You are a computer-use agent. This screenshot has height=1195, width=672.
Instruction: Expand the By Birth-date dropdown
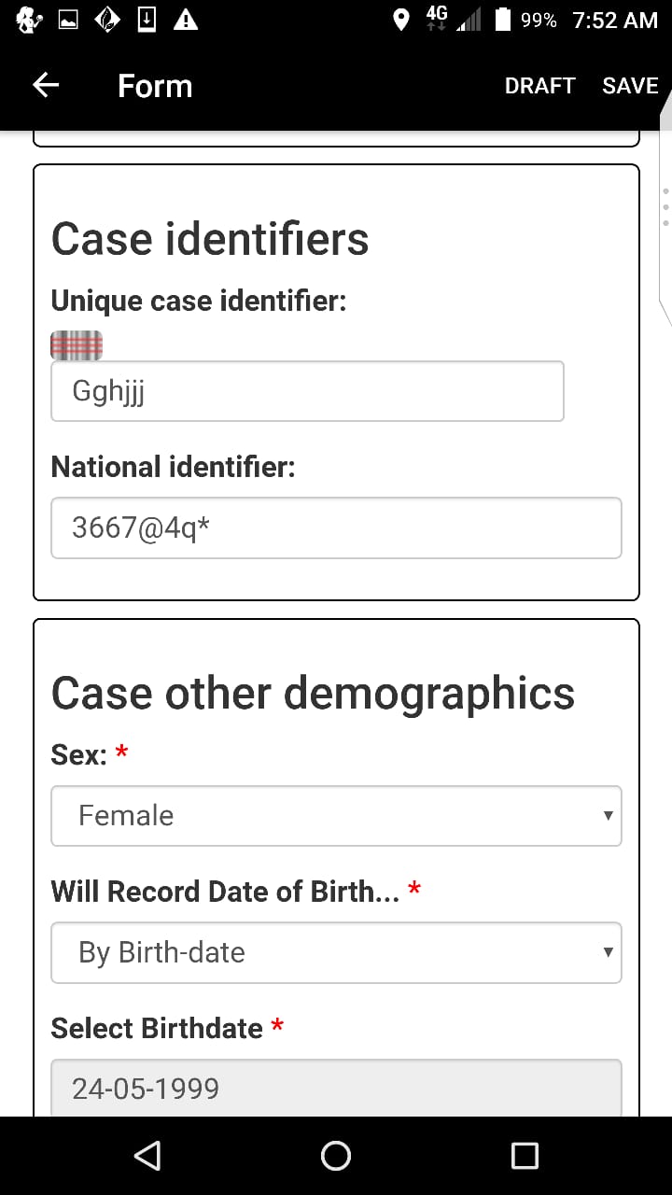336,952
